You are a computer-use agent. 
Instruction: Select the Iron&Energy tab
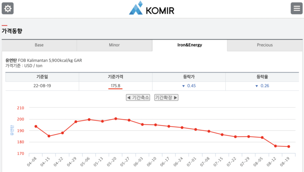[190, 45]
